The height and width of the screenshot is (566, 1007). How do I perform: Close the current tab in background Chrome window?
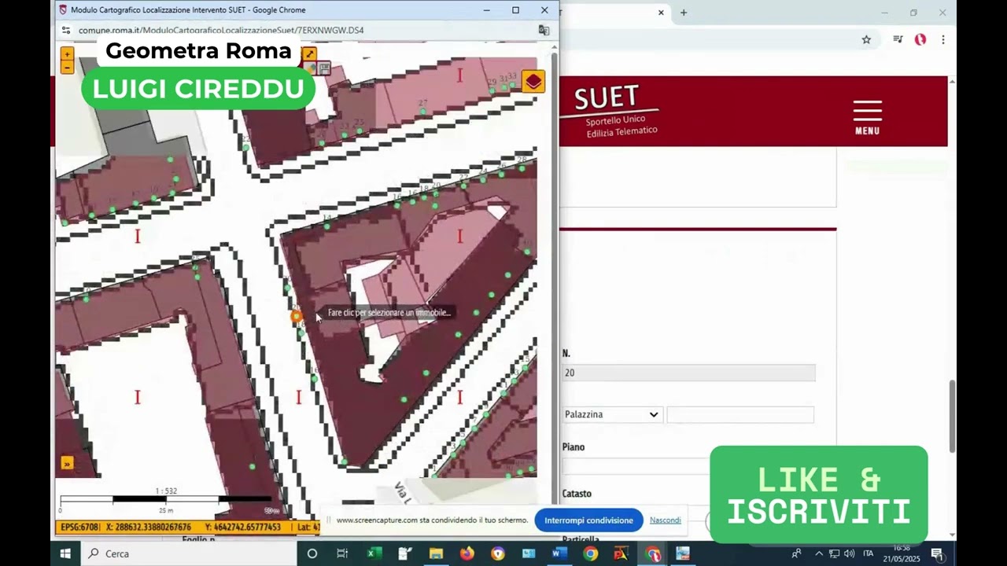click(661, 13)
